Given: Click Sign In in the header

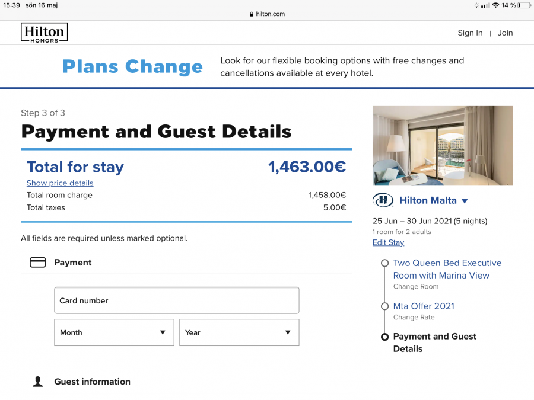Looking at the screenshot, I should click(470, 33).
